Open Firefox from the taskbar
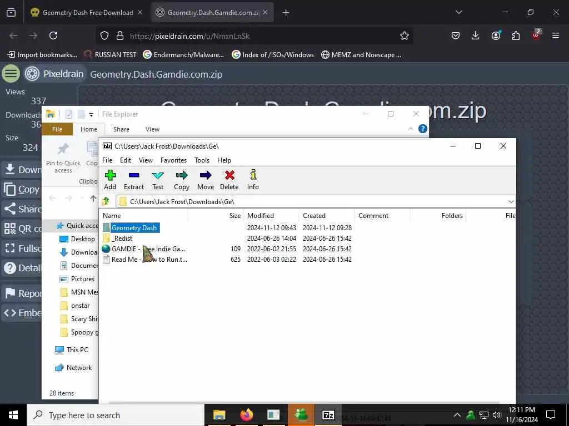The height and width of the screenshot is (426, 569). (x=246, y=415)
